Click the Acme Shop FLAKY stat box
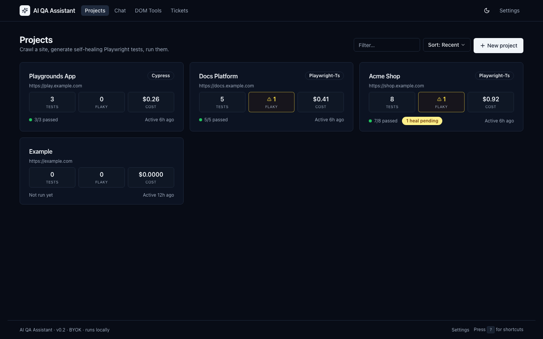The image size is (543, 339). tap(441, 102)
